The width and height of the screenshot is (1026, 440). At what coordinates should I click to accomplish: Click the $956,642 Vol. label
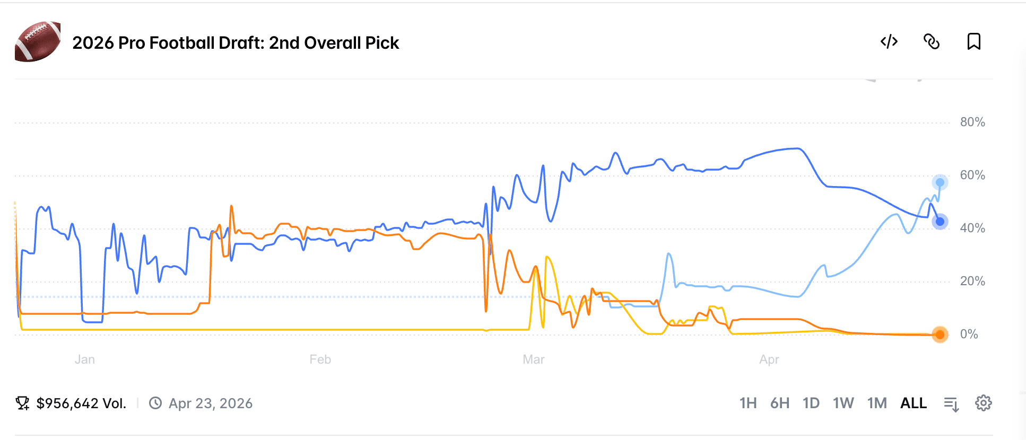click(x=81, y=403)
